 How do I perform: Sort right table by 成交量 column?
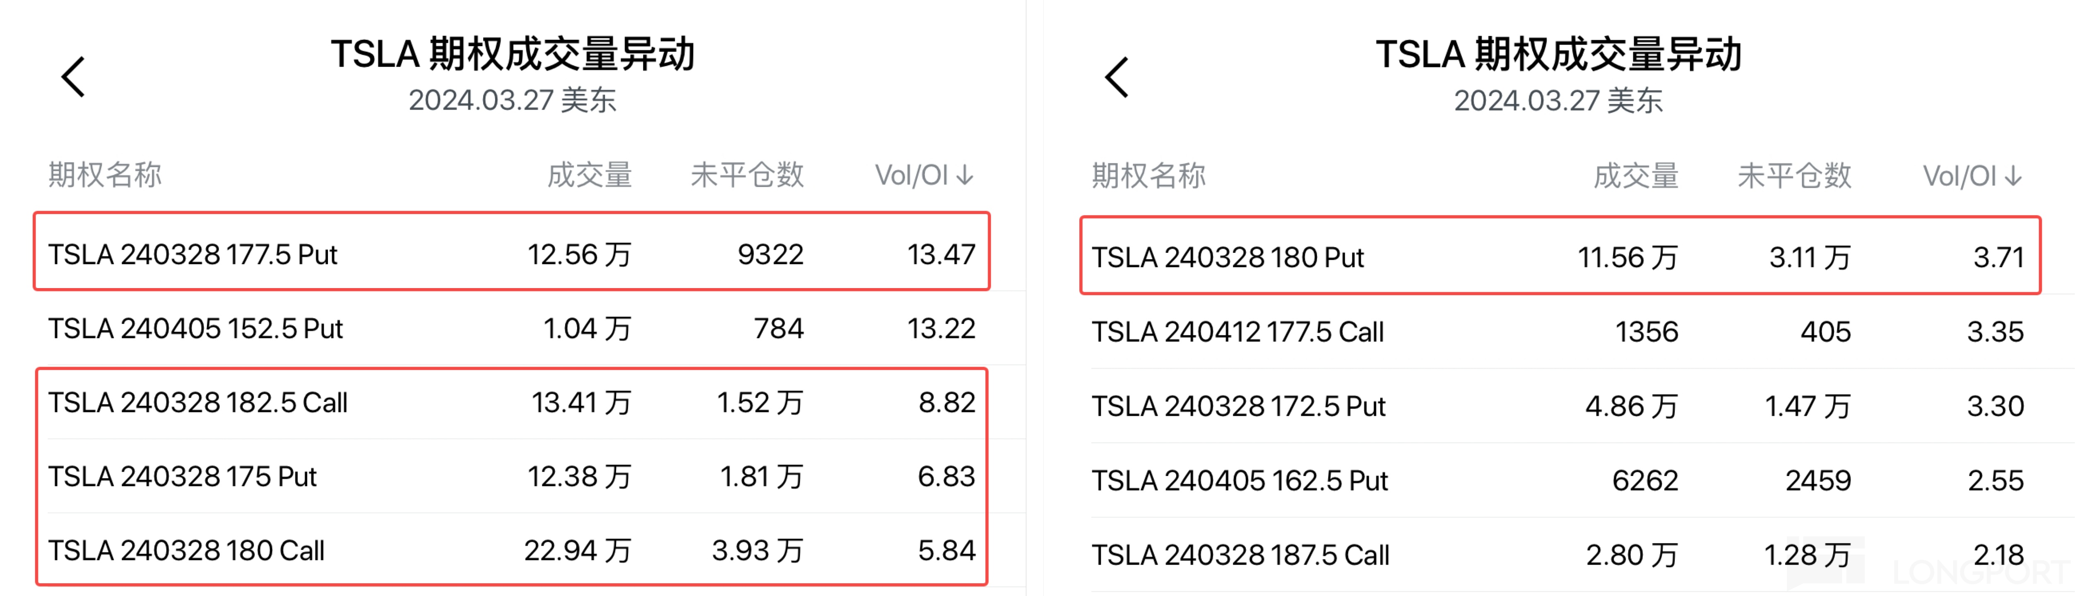point(1635,175)
